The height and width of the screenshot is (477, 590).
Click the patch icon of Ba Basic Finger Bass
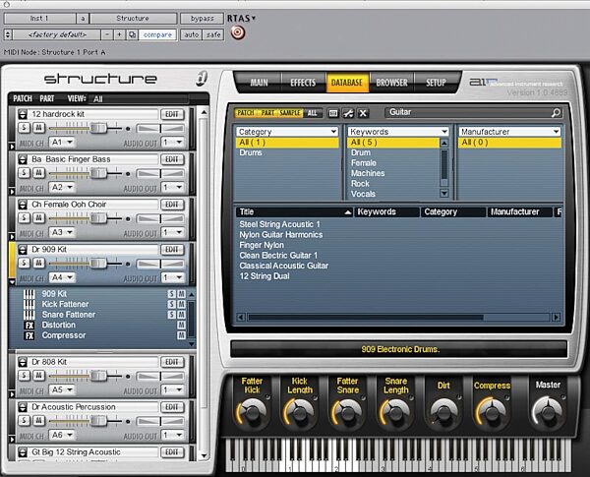tap(23, 159)
